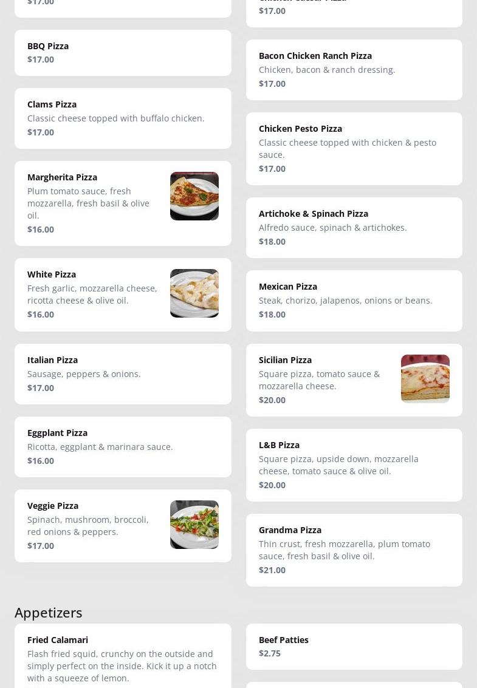Click the Sicilian Pizza $20.00 price
The image size is (477, 688).
tap(272, 400)
